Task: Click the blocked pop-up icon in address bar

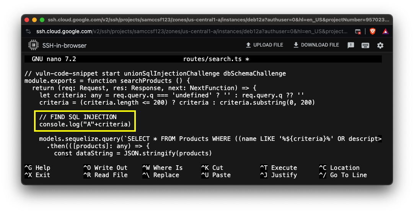Action: (358, 31)
